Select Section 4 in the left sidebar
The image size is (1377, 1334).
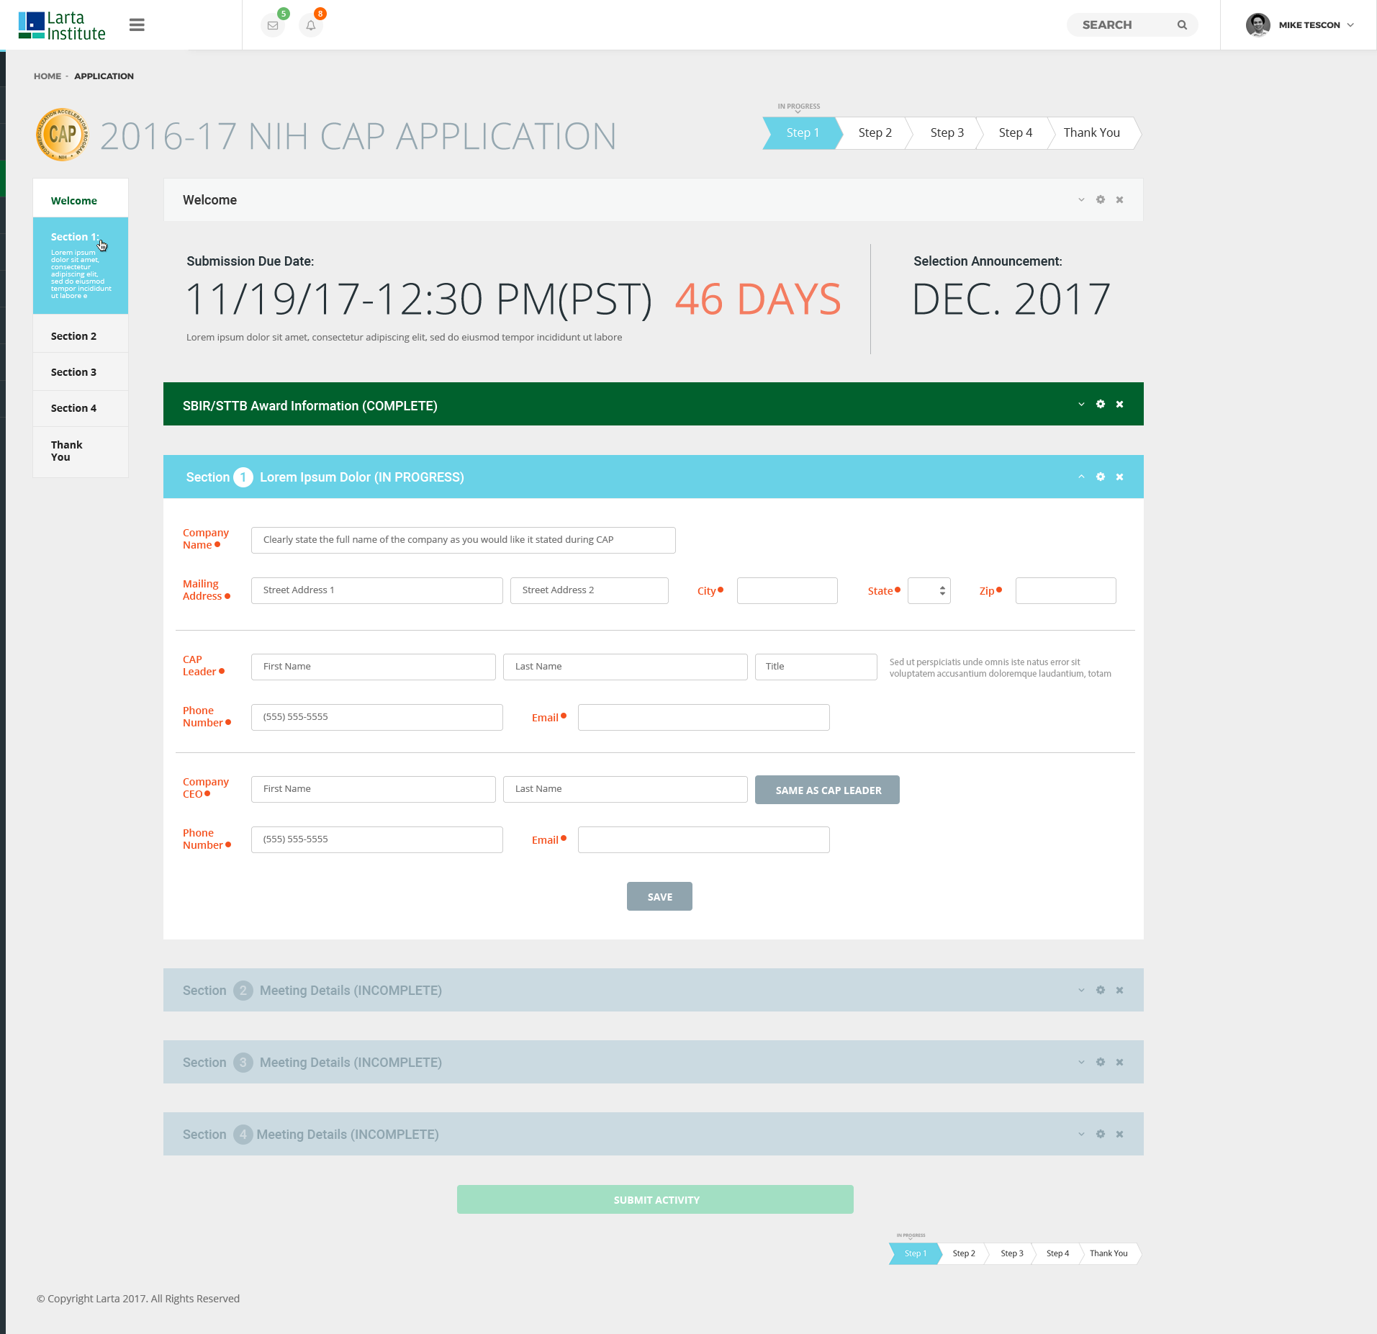tap(81, 408)
